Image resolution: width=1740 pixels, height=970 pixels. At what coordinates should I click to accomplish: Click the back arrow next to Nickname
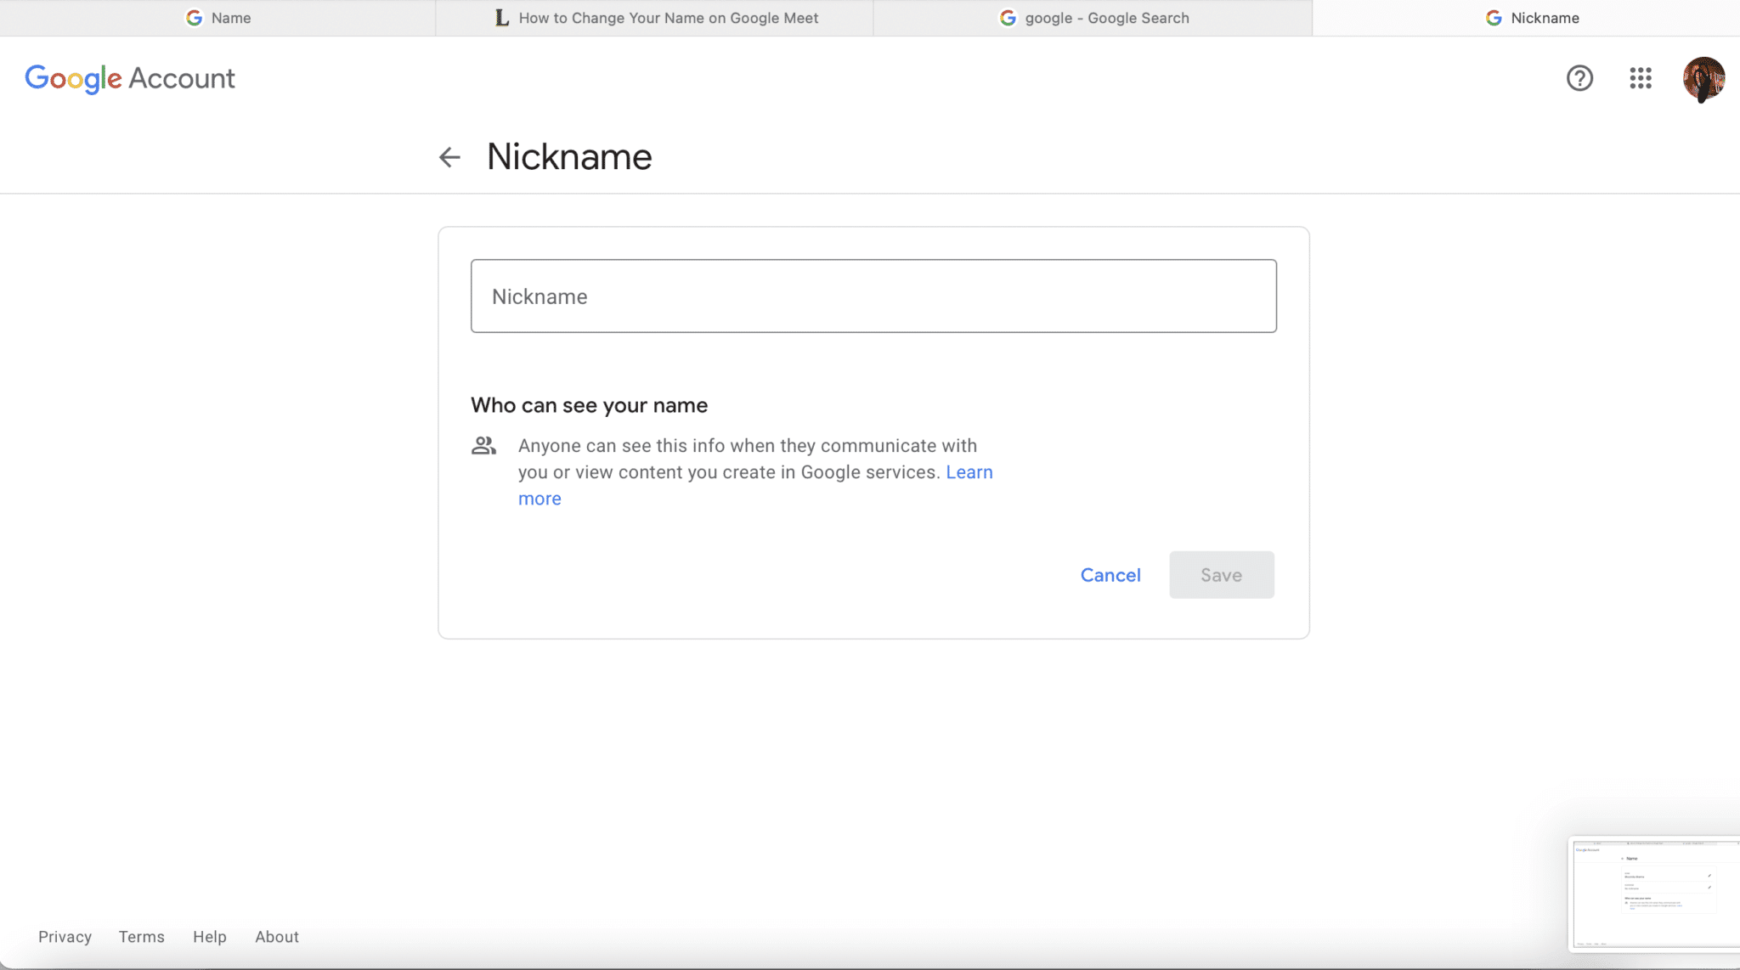point(449,157)
